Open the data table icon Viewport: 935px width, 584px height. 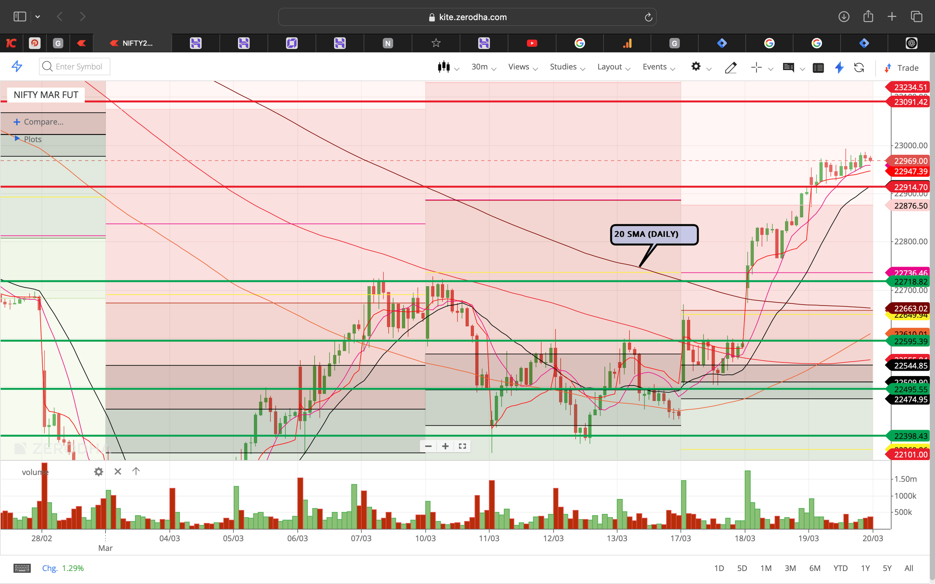pyautogui.click(x=818, y=68)
